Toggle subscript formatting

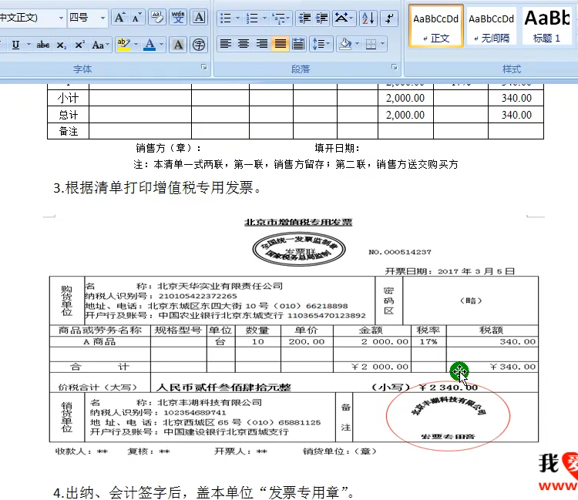coord(61,45)
